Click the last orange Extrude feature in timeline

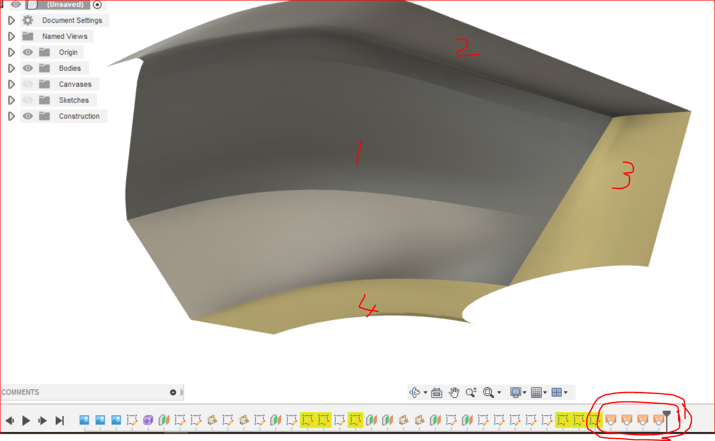(659, 420)
